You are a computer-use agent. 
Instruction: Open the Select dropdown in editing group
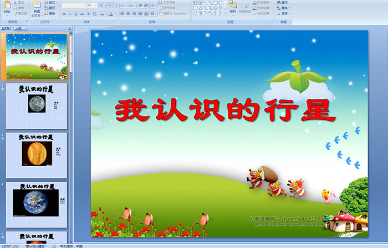point(284,14)
